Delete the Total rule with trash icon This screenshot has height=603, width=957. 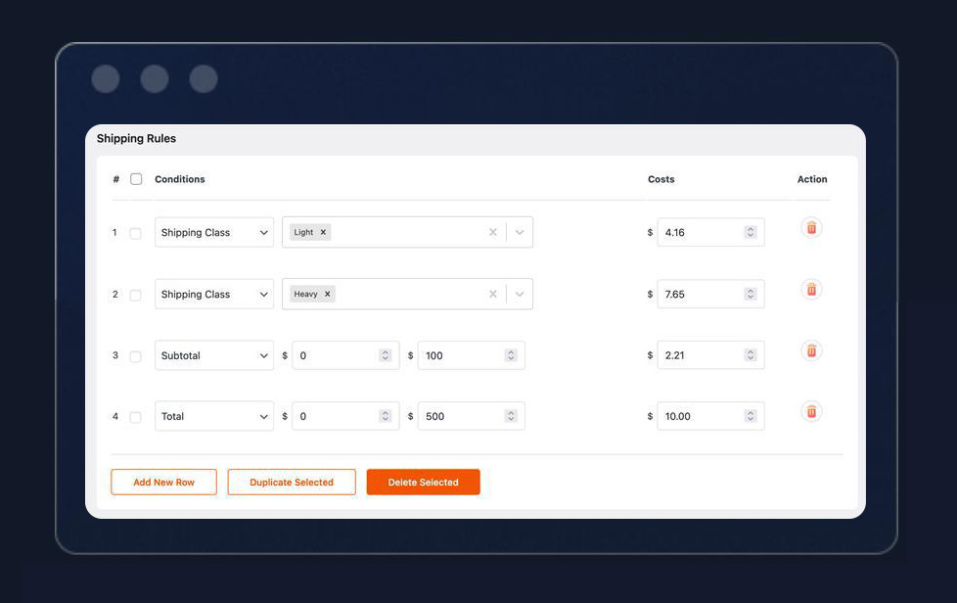coord(810,412)
